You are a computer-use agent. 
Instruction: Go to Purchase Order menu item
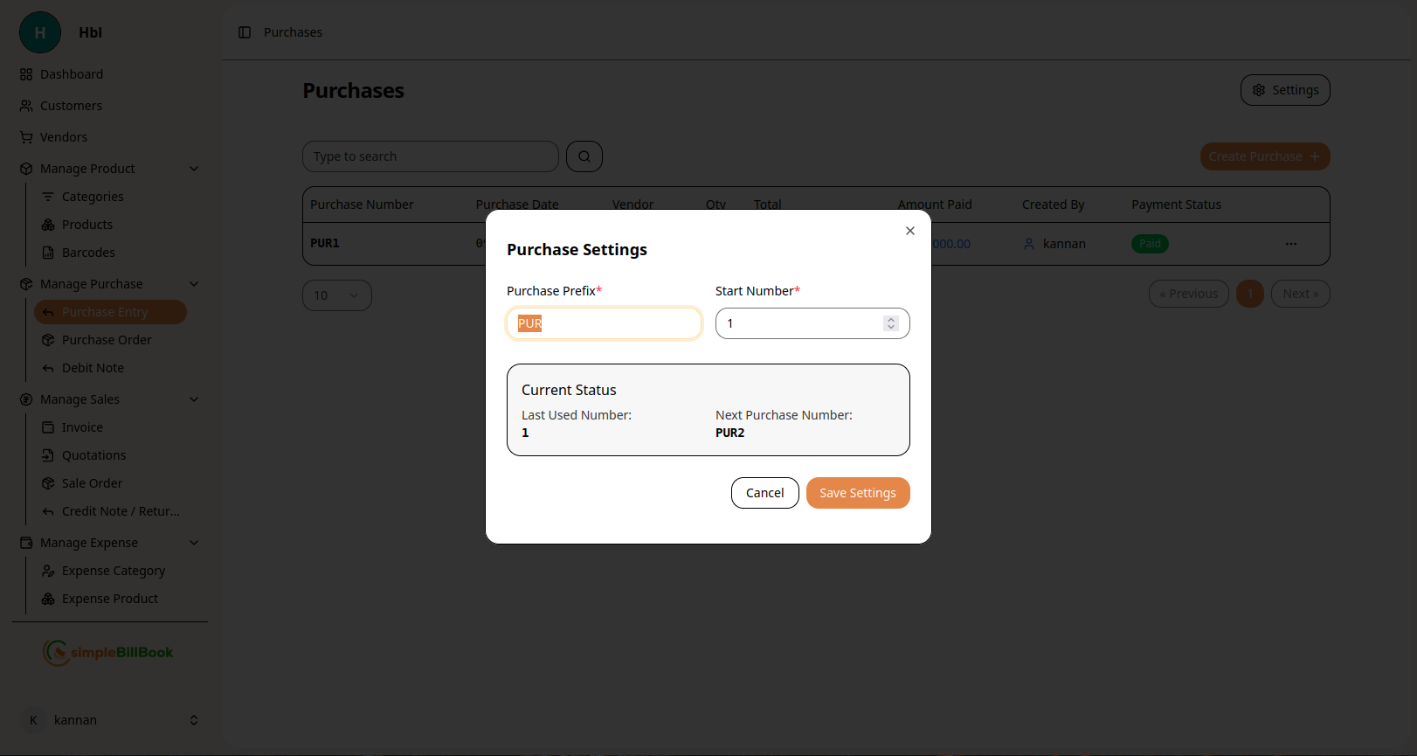pyautogui.click(x=107, y=340)
